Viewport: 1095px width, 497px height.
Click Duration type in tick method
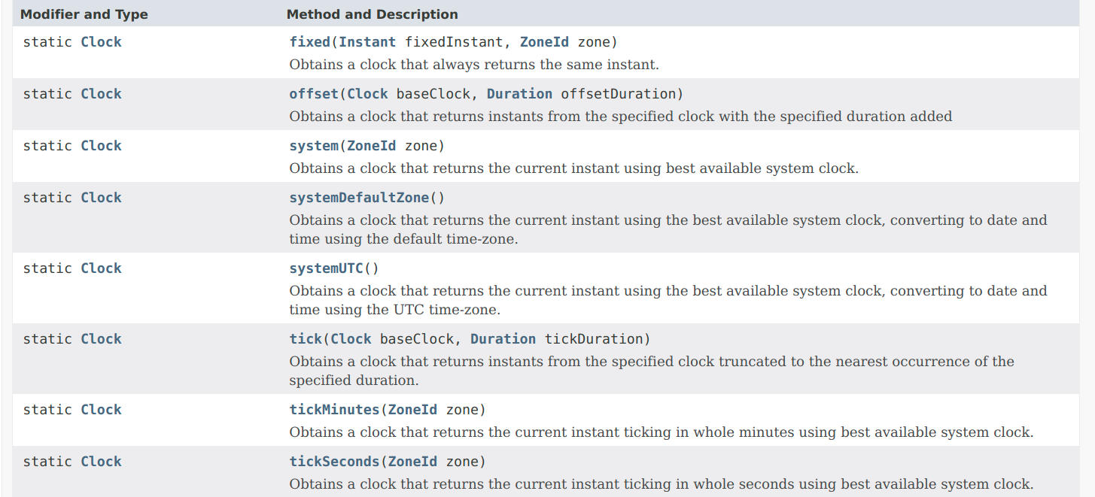click(503, 339)
